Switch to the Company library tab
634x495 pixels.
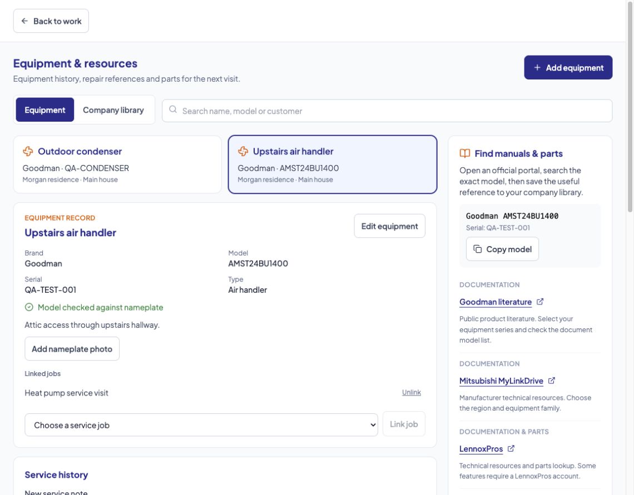pos(113,110)
